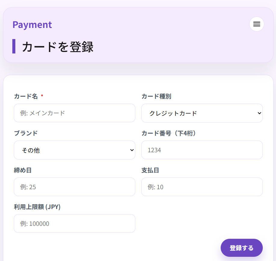The image size is (276, 261).
Task: Focus the 利用上限額 (JPY) input field
Action: 74,223
